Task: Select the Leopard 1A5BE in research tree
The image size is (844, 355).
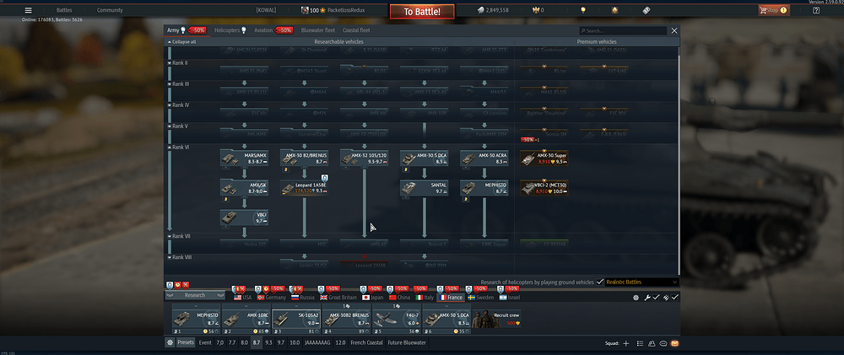Action: point(304,188)
